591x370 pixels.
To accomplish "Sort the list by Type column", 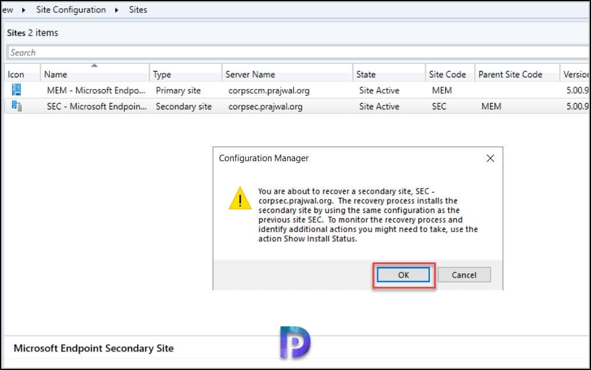I will [185, 74].
